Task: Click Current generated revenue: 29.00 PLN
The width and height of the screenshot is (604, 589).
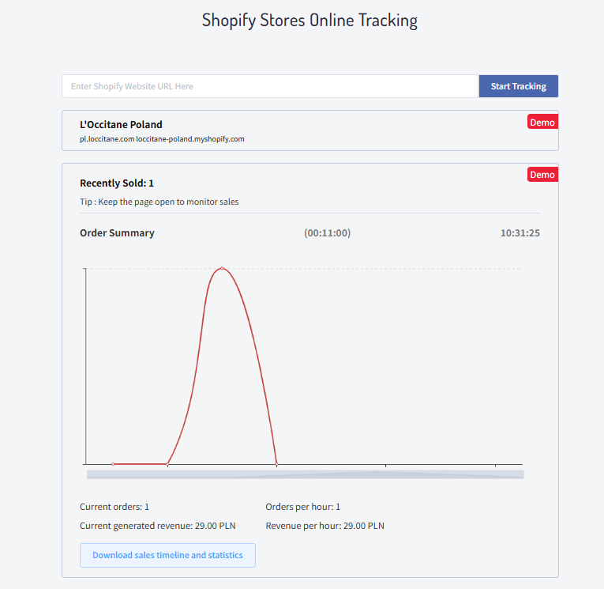Action: [158, 526]
